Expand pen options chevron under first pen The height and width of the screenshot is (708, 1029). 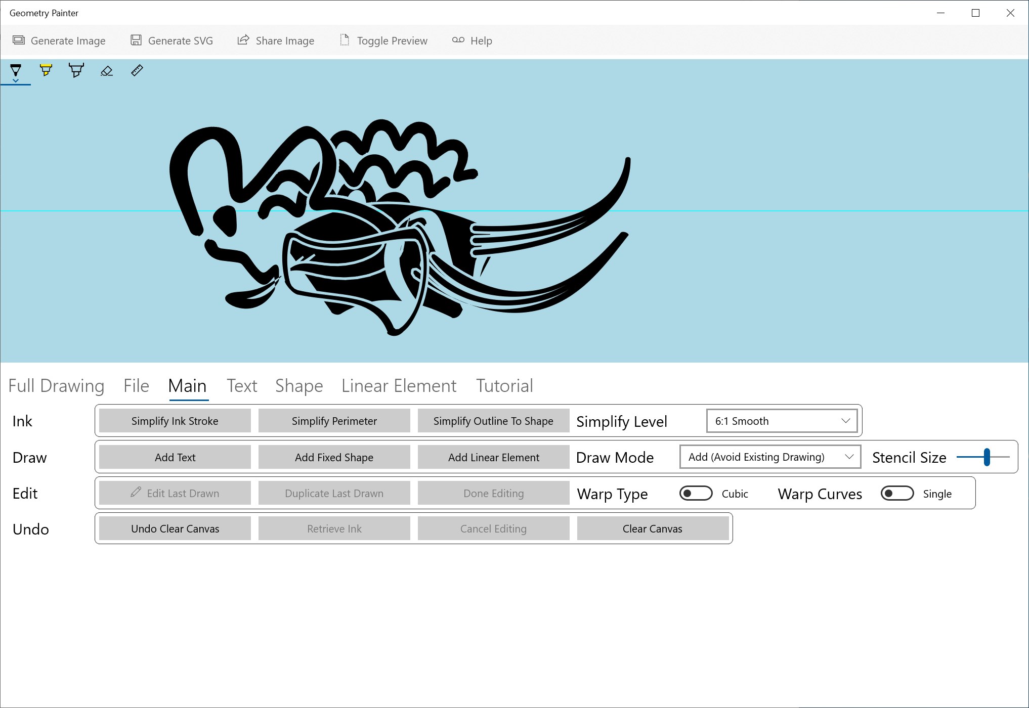16,81
